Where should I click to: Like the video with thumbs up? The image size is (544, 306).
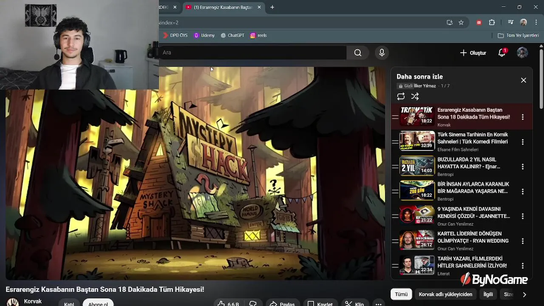[x=228, y=303]
